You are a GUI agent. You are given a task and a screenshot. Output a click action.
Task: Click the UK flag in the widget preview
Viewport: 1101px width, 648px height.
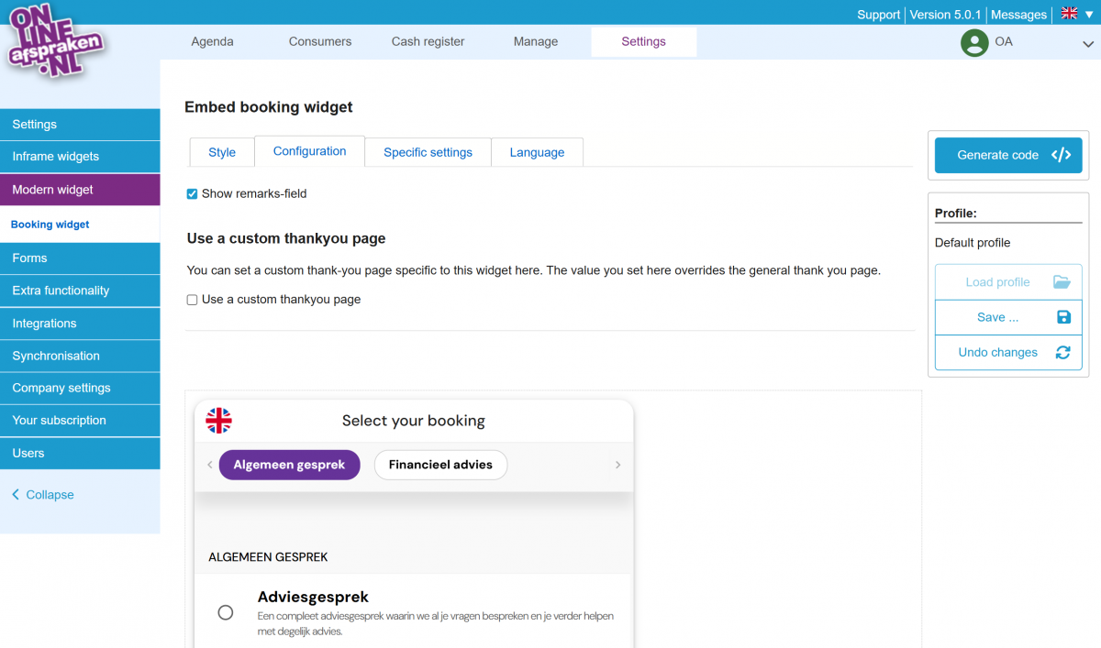tap(218, 421)
